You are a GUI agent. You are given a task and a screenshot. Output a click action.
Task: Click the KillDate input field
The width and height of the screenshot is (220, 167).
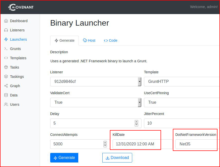142,144
